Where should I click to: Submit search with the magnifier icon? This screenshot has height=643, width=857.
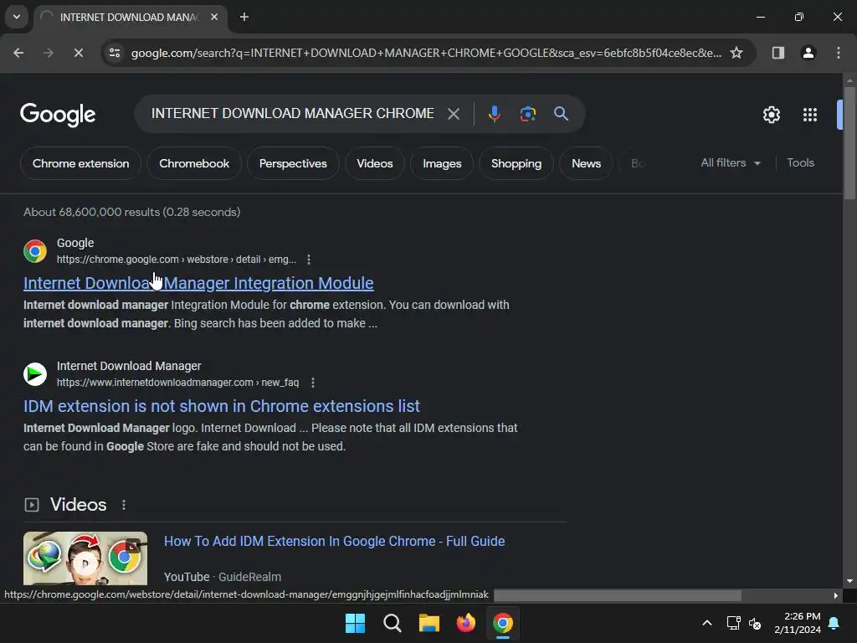(x=561, y=114)
